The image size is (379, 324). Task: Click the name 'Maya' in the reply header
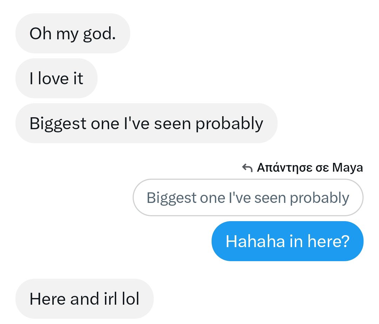coord(347,168)
